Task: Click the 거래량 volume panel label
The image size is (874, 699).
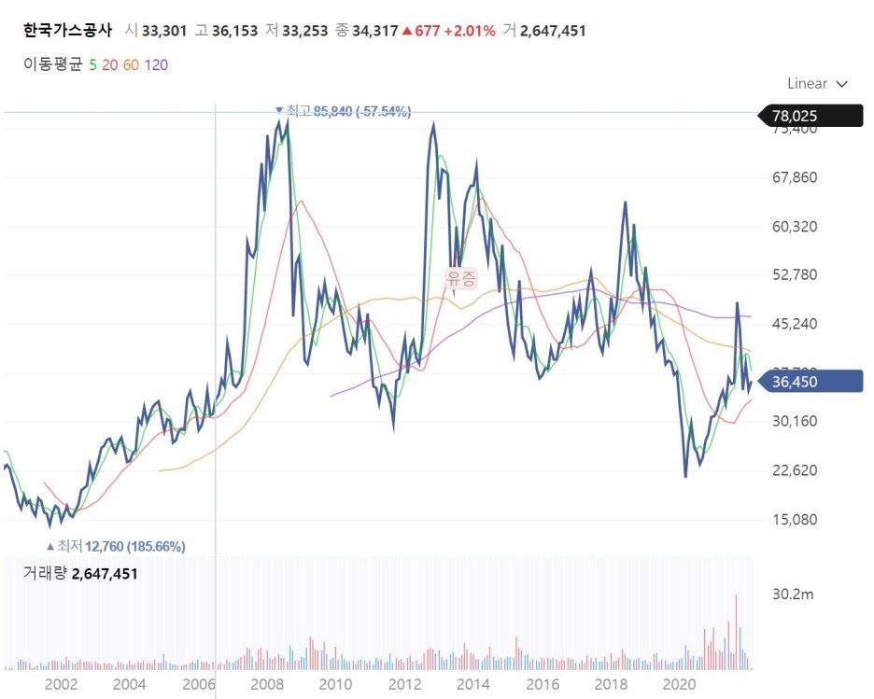Action: (45, 573)
